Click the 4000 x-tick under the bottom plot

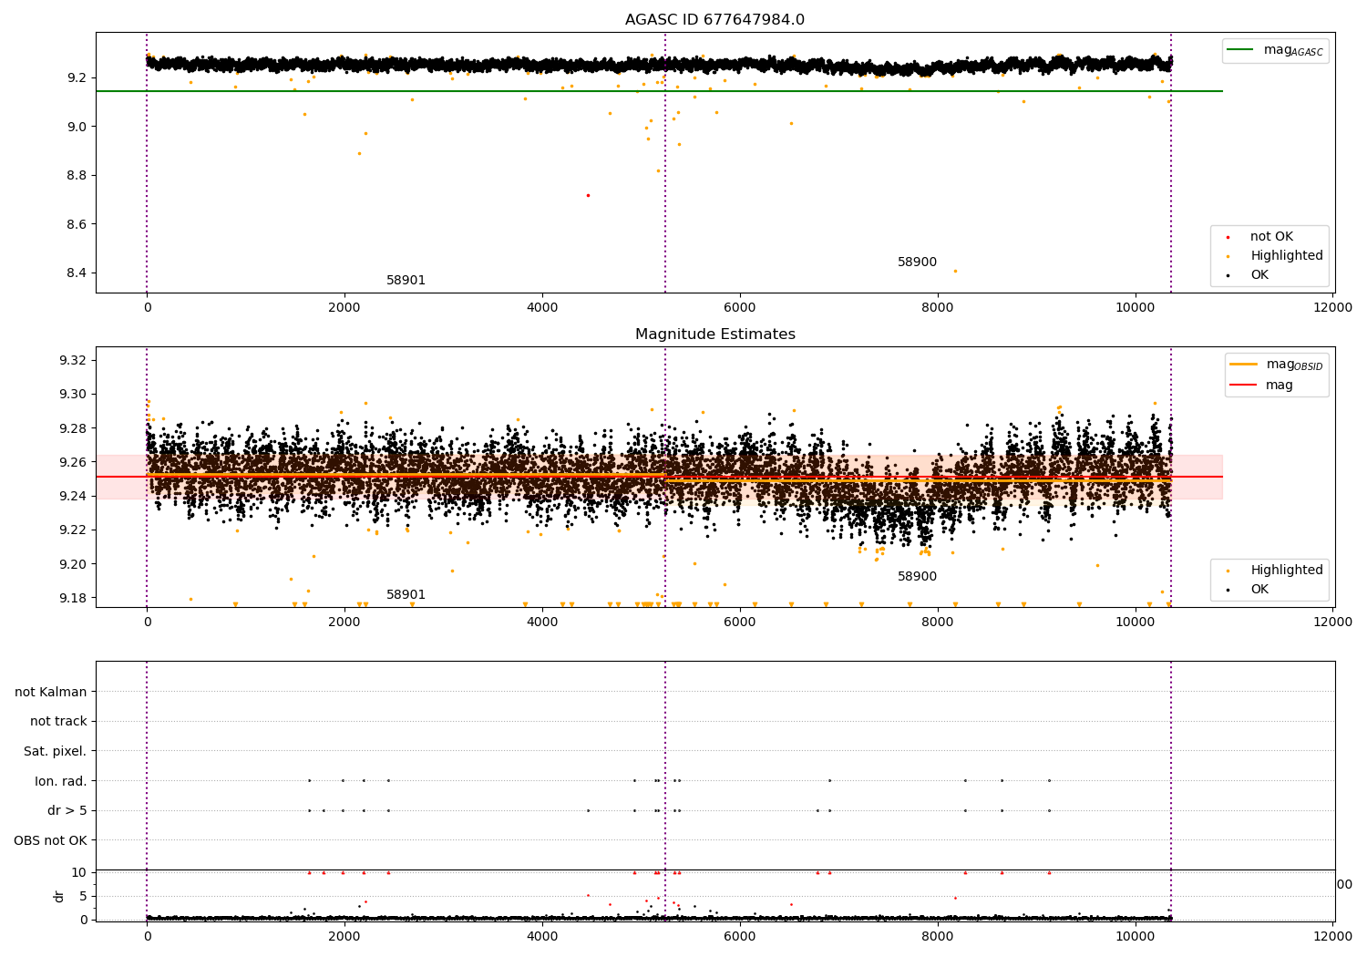[x=542, y=937]
